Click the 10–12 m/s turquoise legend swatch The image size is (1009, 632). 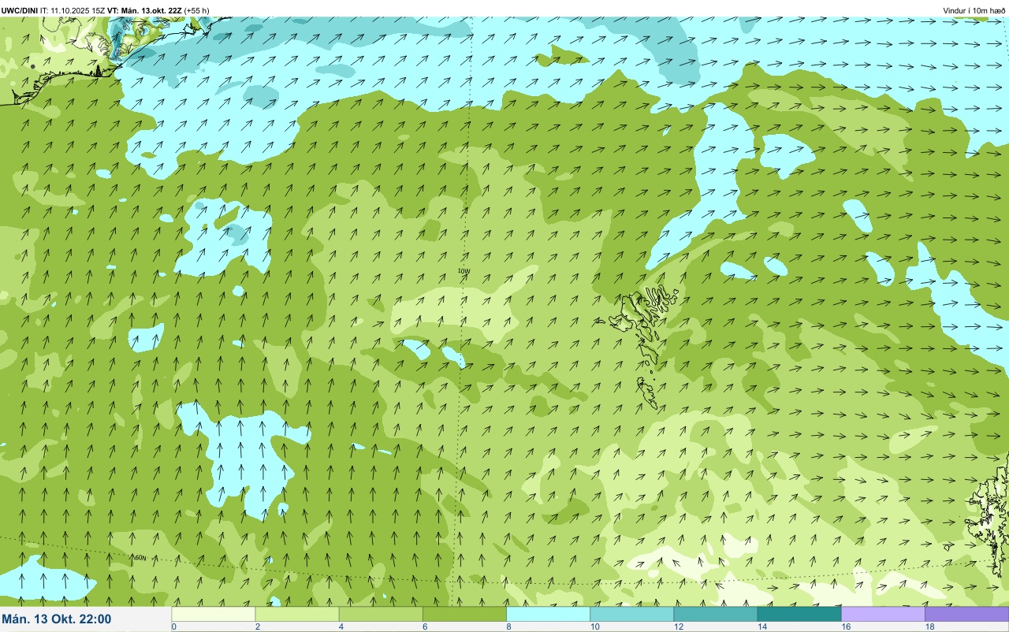coord(631,614)
